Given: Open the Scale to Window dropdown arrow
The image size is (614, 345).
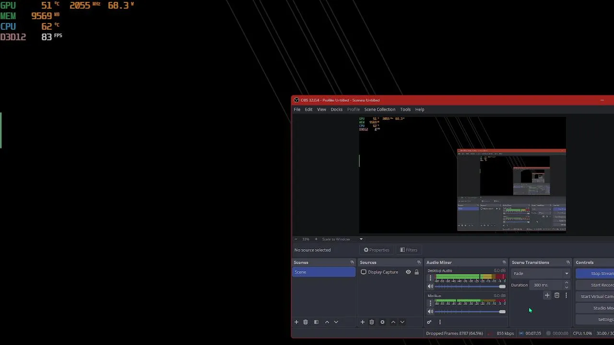Looking at the screenshot, I should 361,239.
